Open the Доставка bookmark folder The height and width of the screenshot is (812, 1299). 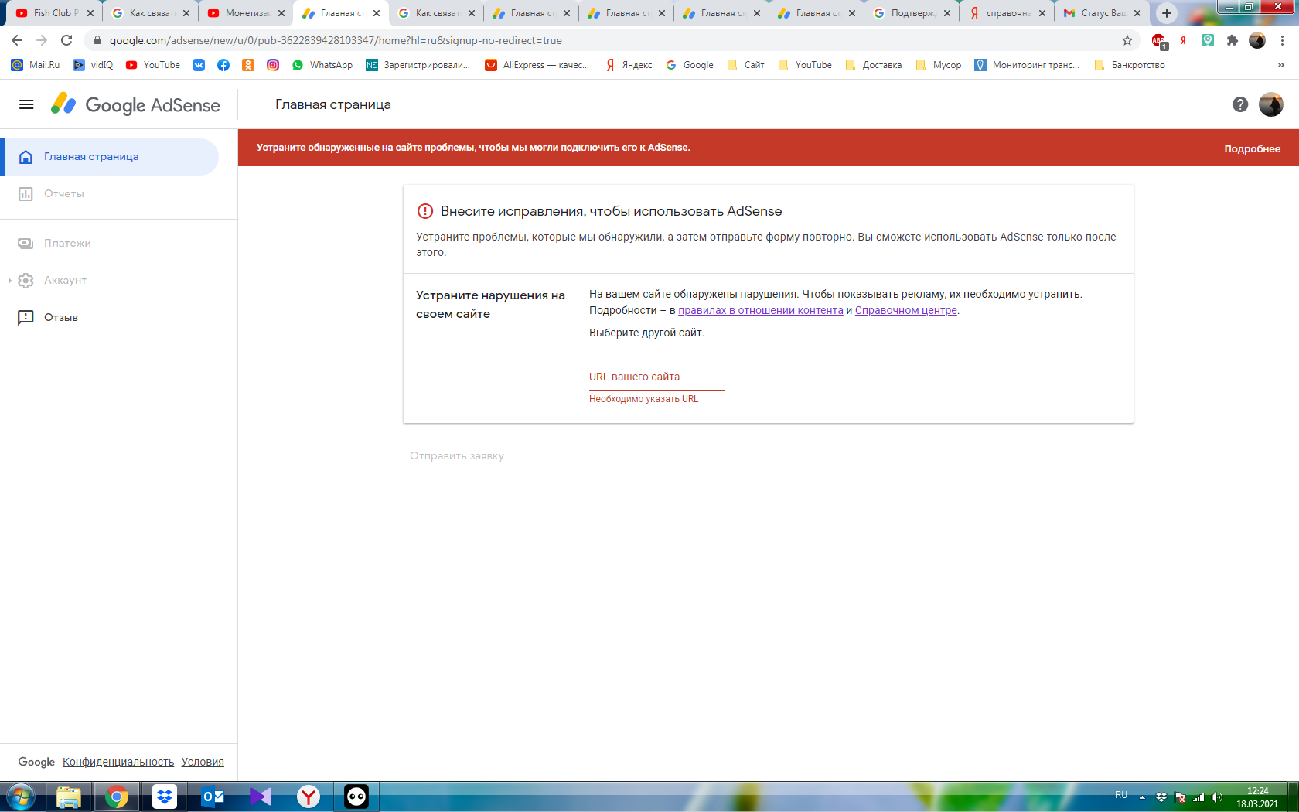[874, 65]
